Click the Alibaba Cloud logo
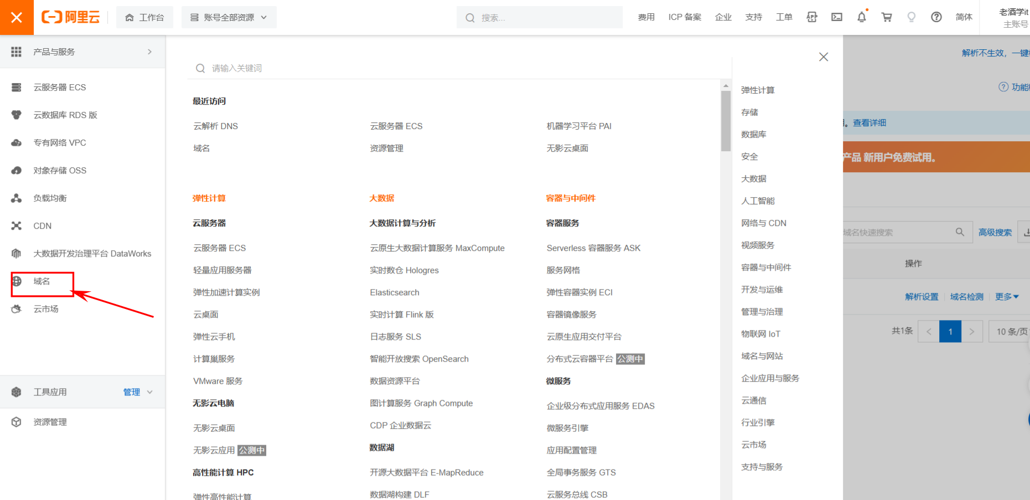This screenshot has width=1030, height=500. click(x=71, y=17)
